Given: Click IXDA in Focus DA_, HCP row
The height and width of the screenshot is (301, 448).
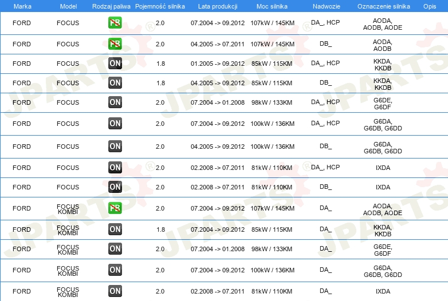Looking at the screenshot, I should [383, 168].
